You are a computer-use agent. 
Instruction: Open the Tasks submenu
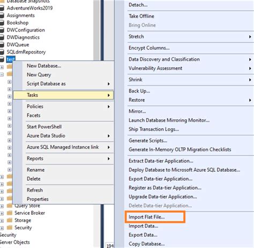tap(64, 95)
